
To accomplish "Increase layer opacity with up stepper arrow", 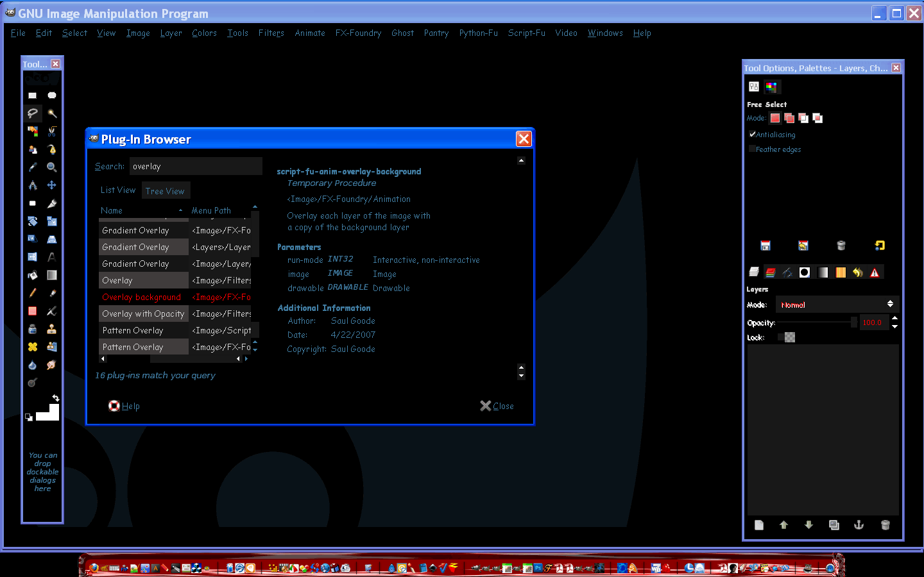I will click(894, 319).
